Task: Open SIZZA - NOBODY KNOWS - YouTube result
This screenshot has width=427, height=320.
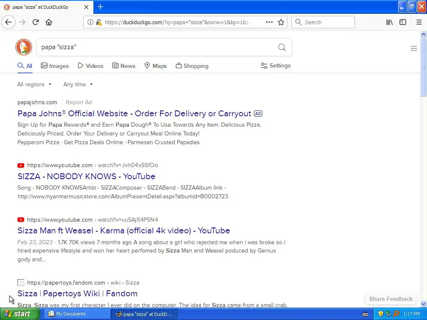Action: click(86, 176)
